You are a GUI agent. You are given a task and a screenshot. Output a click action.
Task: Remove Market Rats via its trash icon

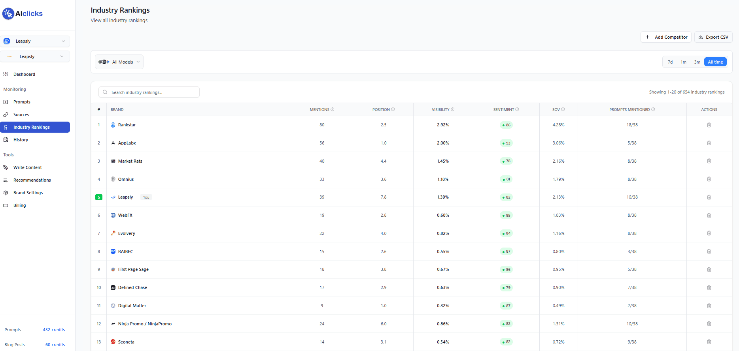click(709, 161)
